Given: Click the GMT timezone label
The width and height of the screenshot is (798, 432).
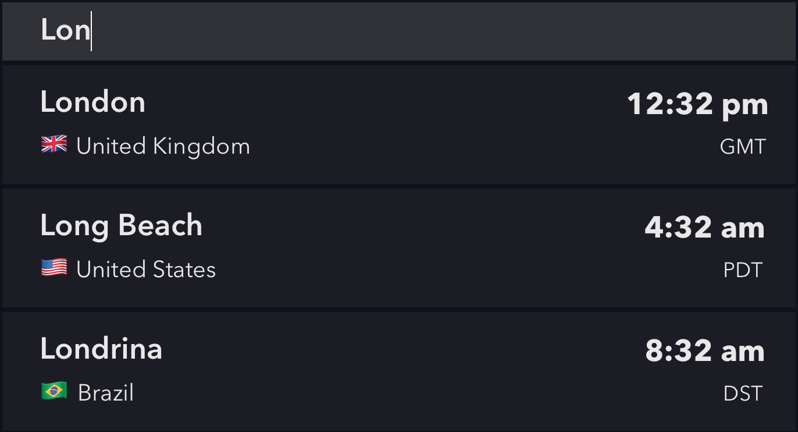Looking at the screenshot, I should pyautogui.click(x=743, y=147).
